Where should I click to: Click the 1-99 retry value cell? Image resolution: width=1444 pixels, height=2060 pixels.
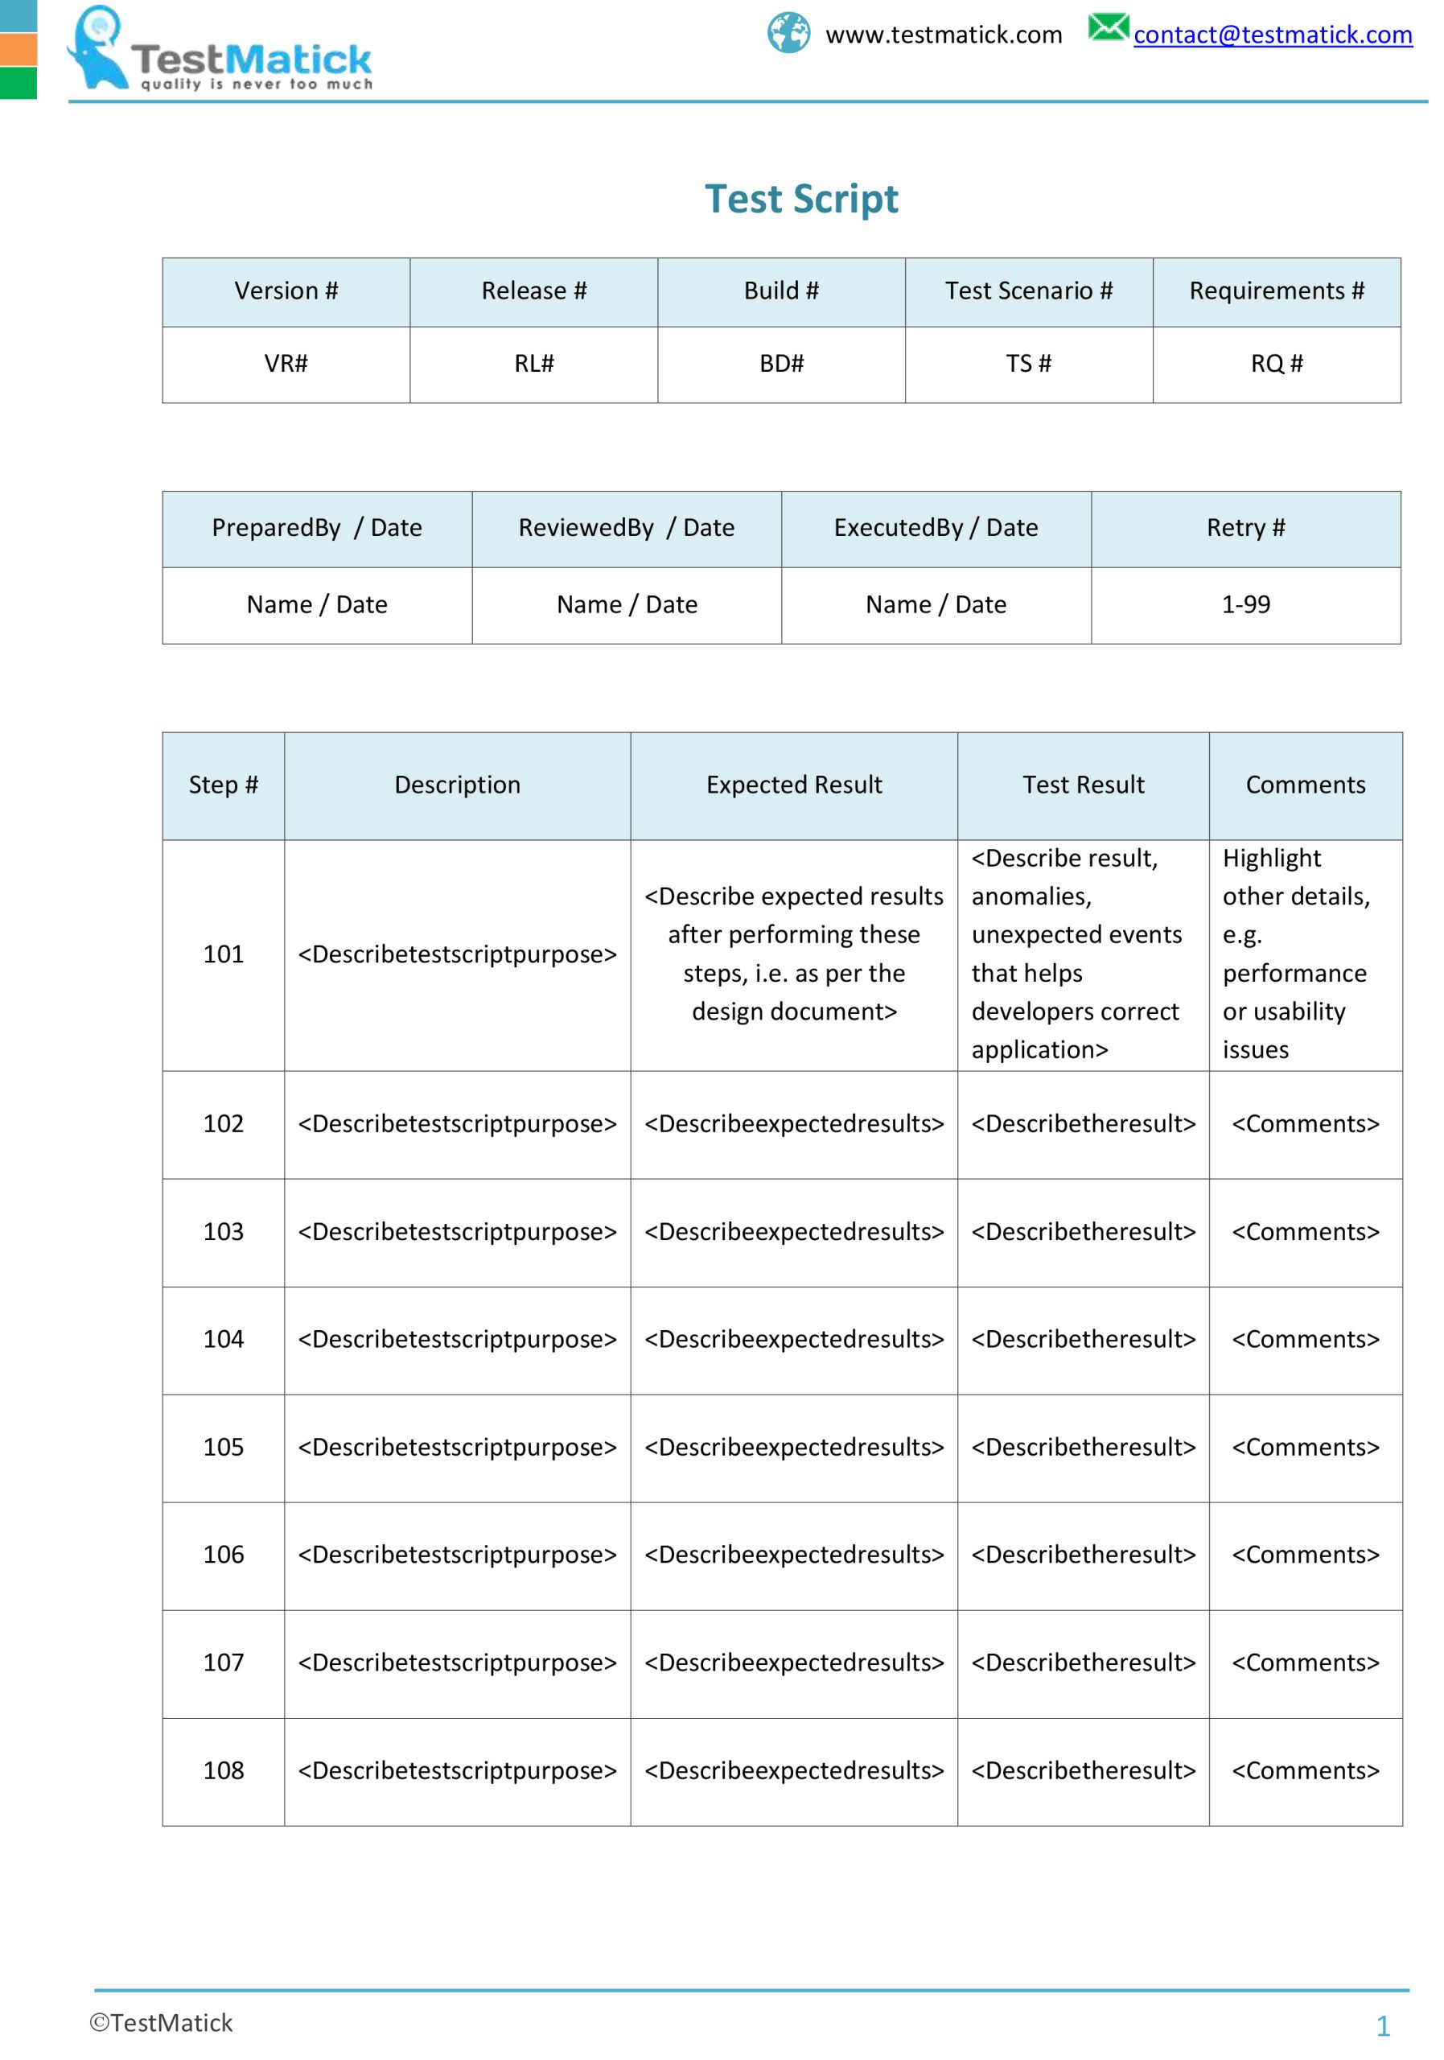[x=1246, y=606]
